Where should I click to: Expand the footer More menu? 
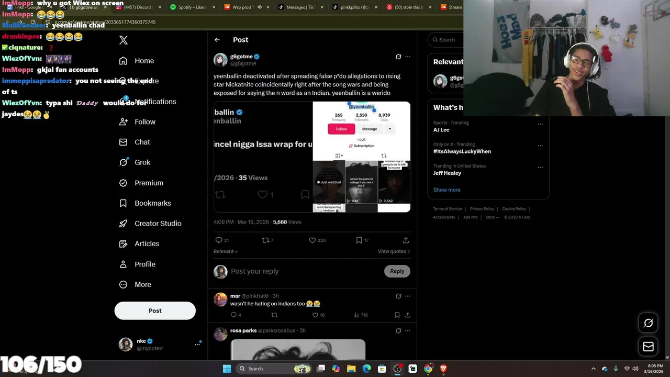point(492,217)
